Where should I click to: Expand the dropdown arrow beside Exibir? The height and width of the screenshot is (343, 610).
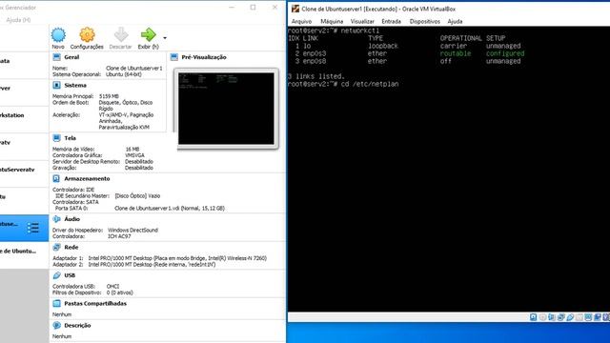pyautogui.click(x=165, y=38)
